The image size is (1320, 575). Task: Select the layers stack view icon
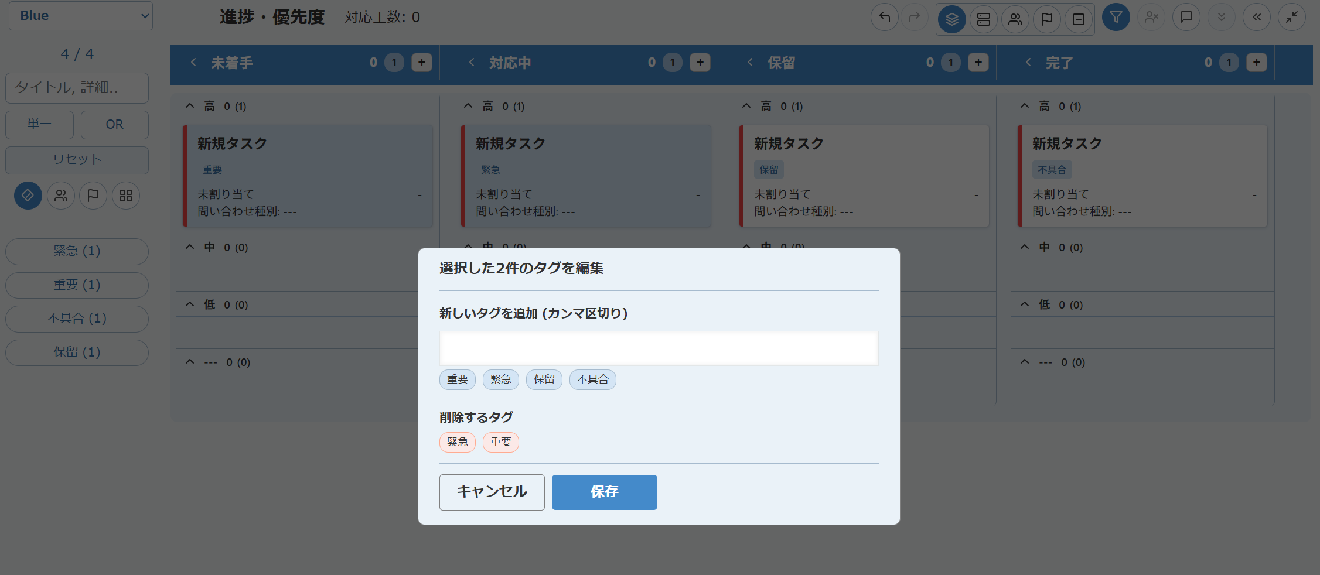pos(952,19)
